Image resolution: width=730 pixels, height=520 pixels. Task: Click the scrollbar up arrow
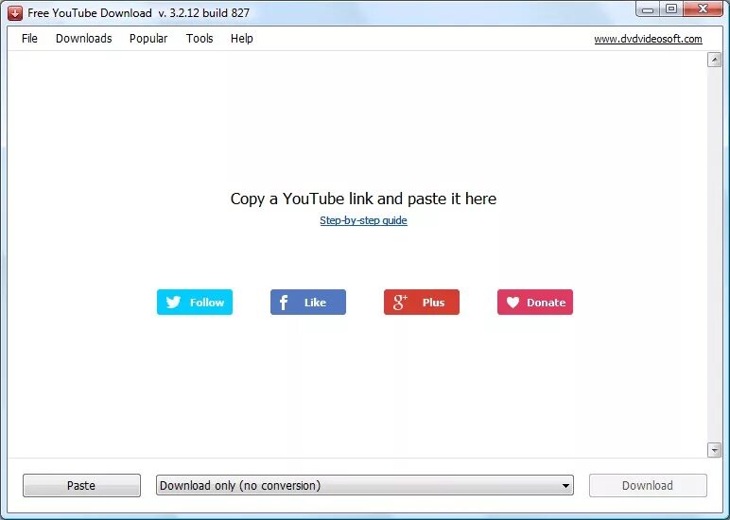[714, 60]
